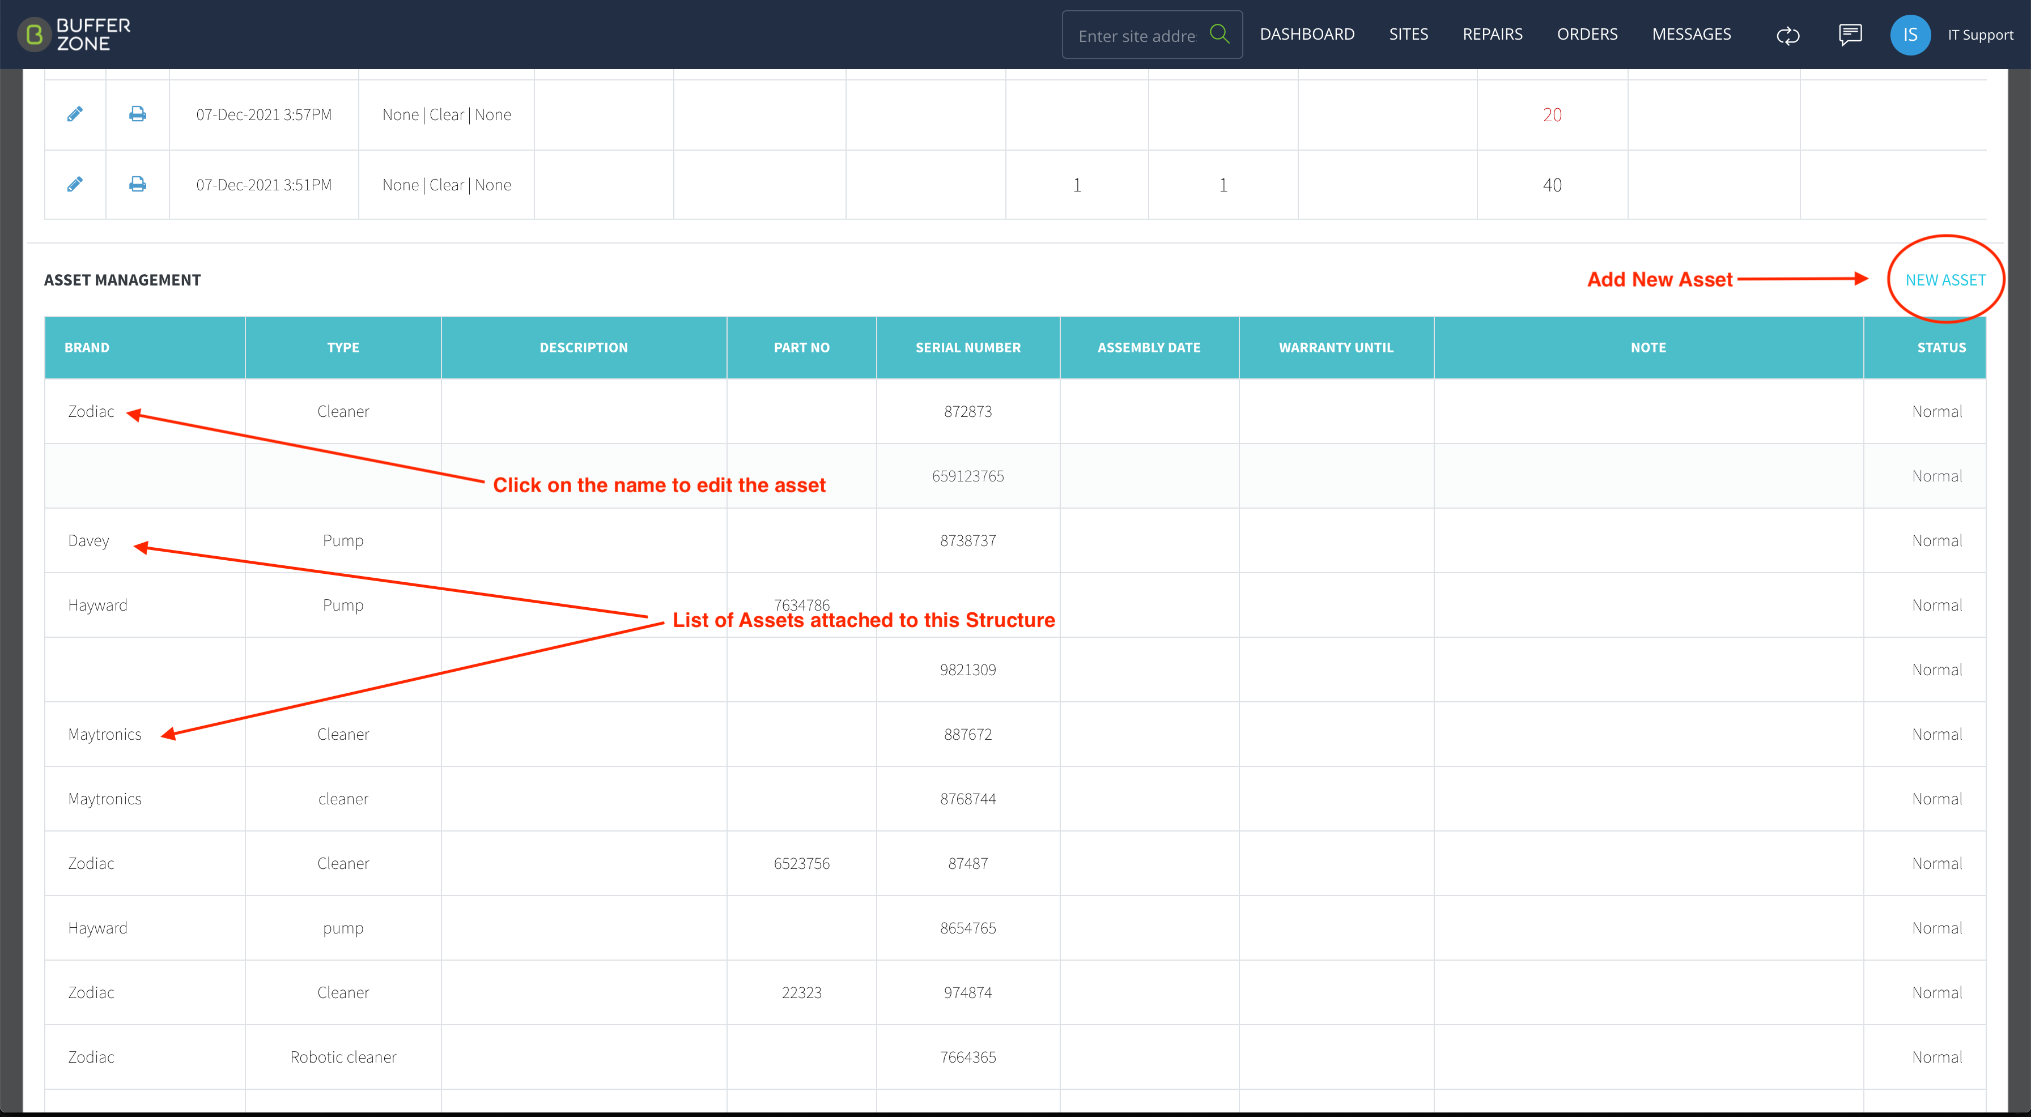Edit the 3:51PM record with pencil icon
Viewport: 2031px width, 1117px height.
pyautogui.click(x=75, y=185)
